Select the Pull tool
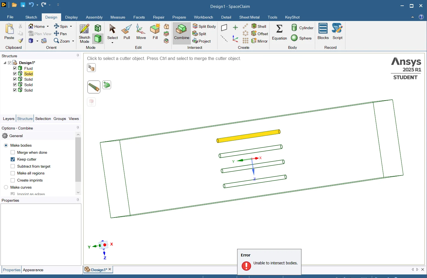427x278 pixels. 126,32
